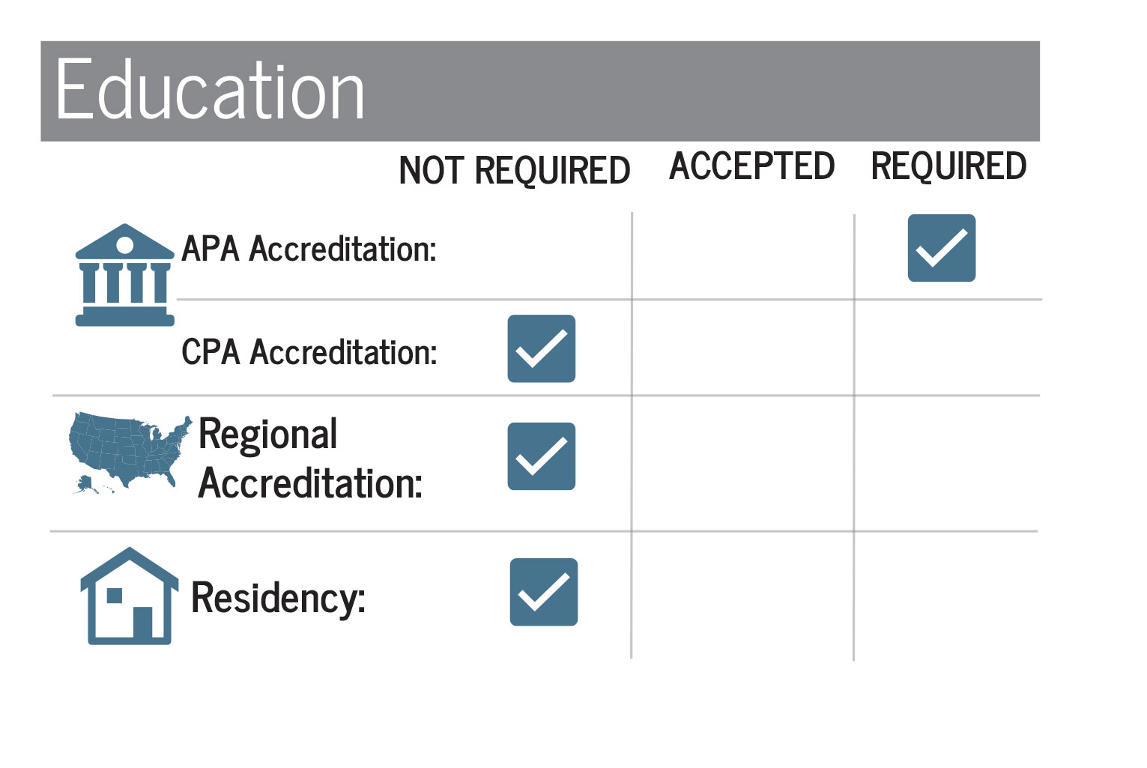1147x768 pixels.
Task: Click the bank building accreditation icon
Action: pos(124,275)
